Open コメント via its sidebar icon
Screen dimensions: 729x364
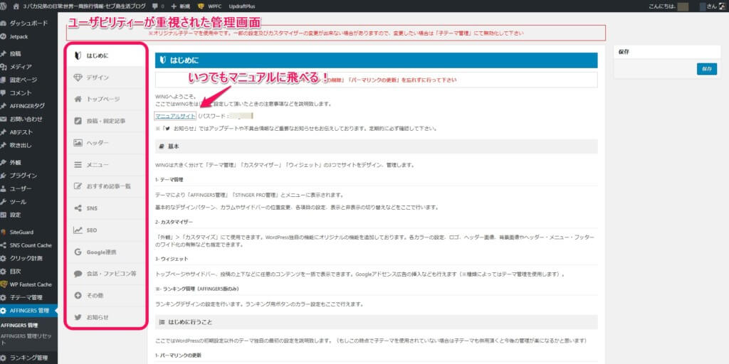[x=4, y=93]
